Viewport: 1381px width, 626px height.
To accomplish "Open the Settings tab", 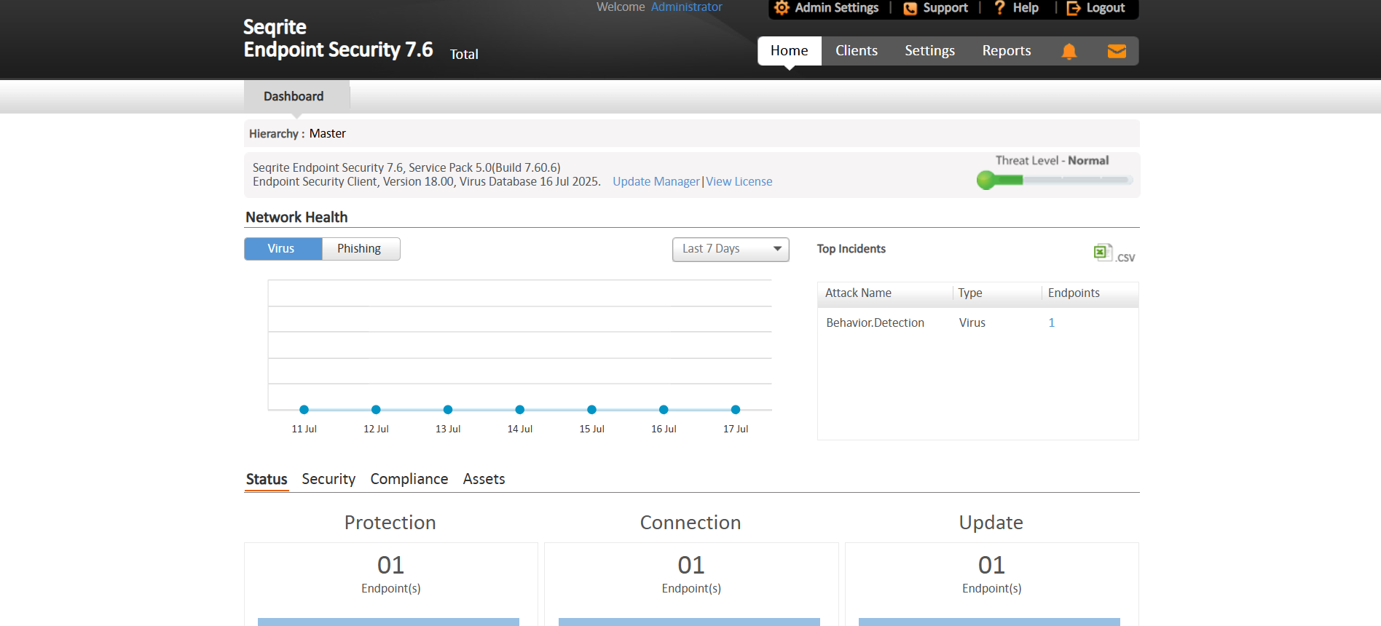I will click(929, 51).
